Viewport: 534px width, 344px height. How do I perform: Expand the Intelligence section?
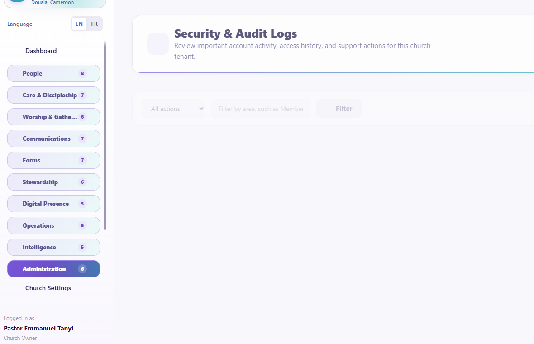(53, 247)
